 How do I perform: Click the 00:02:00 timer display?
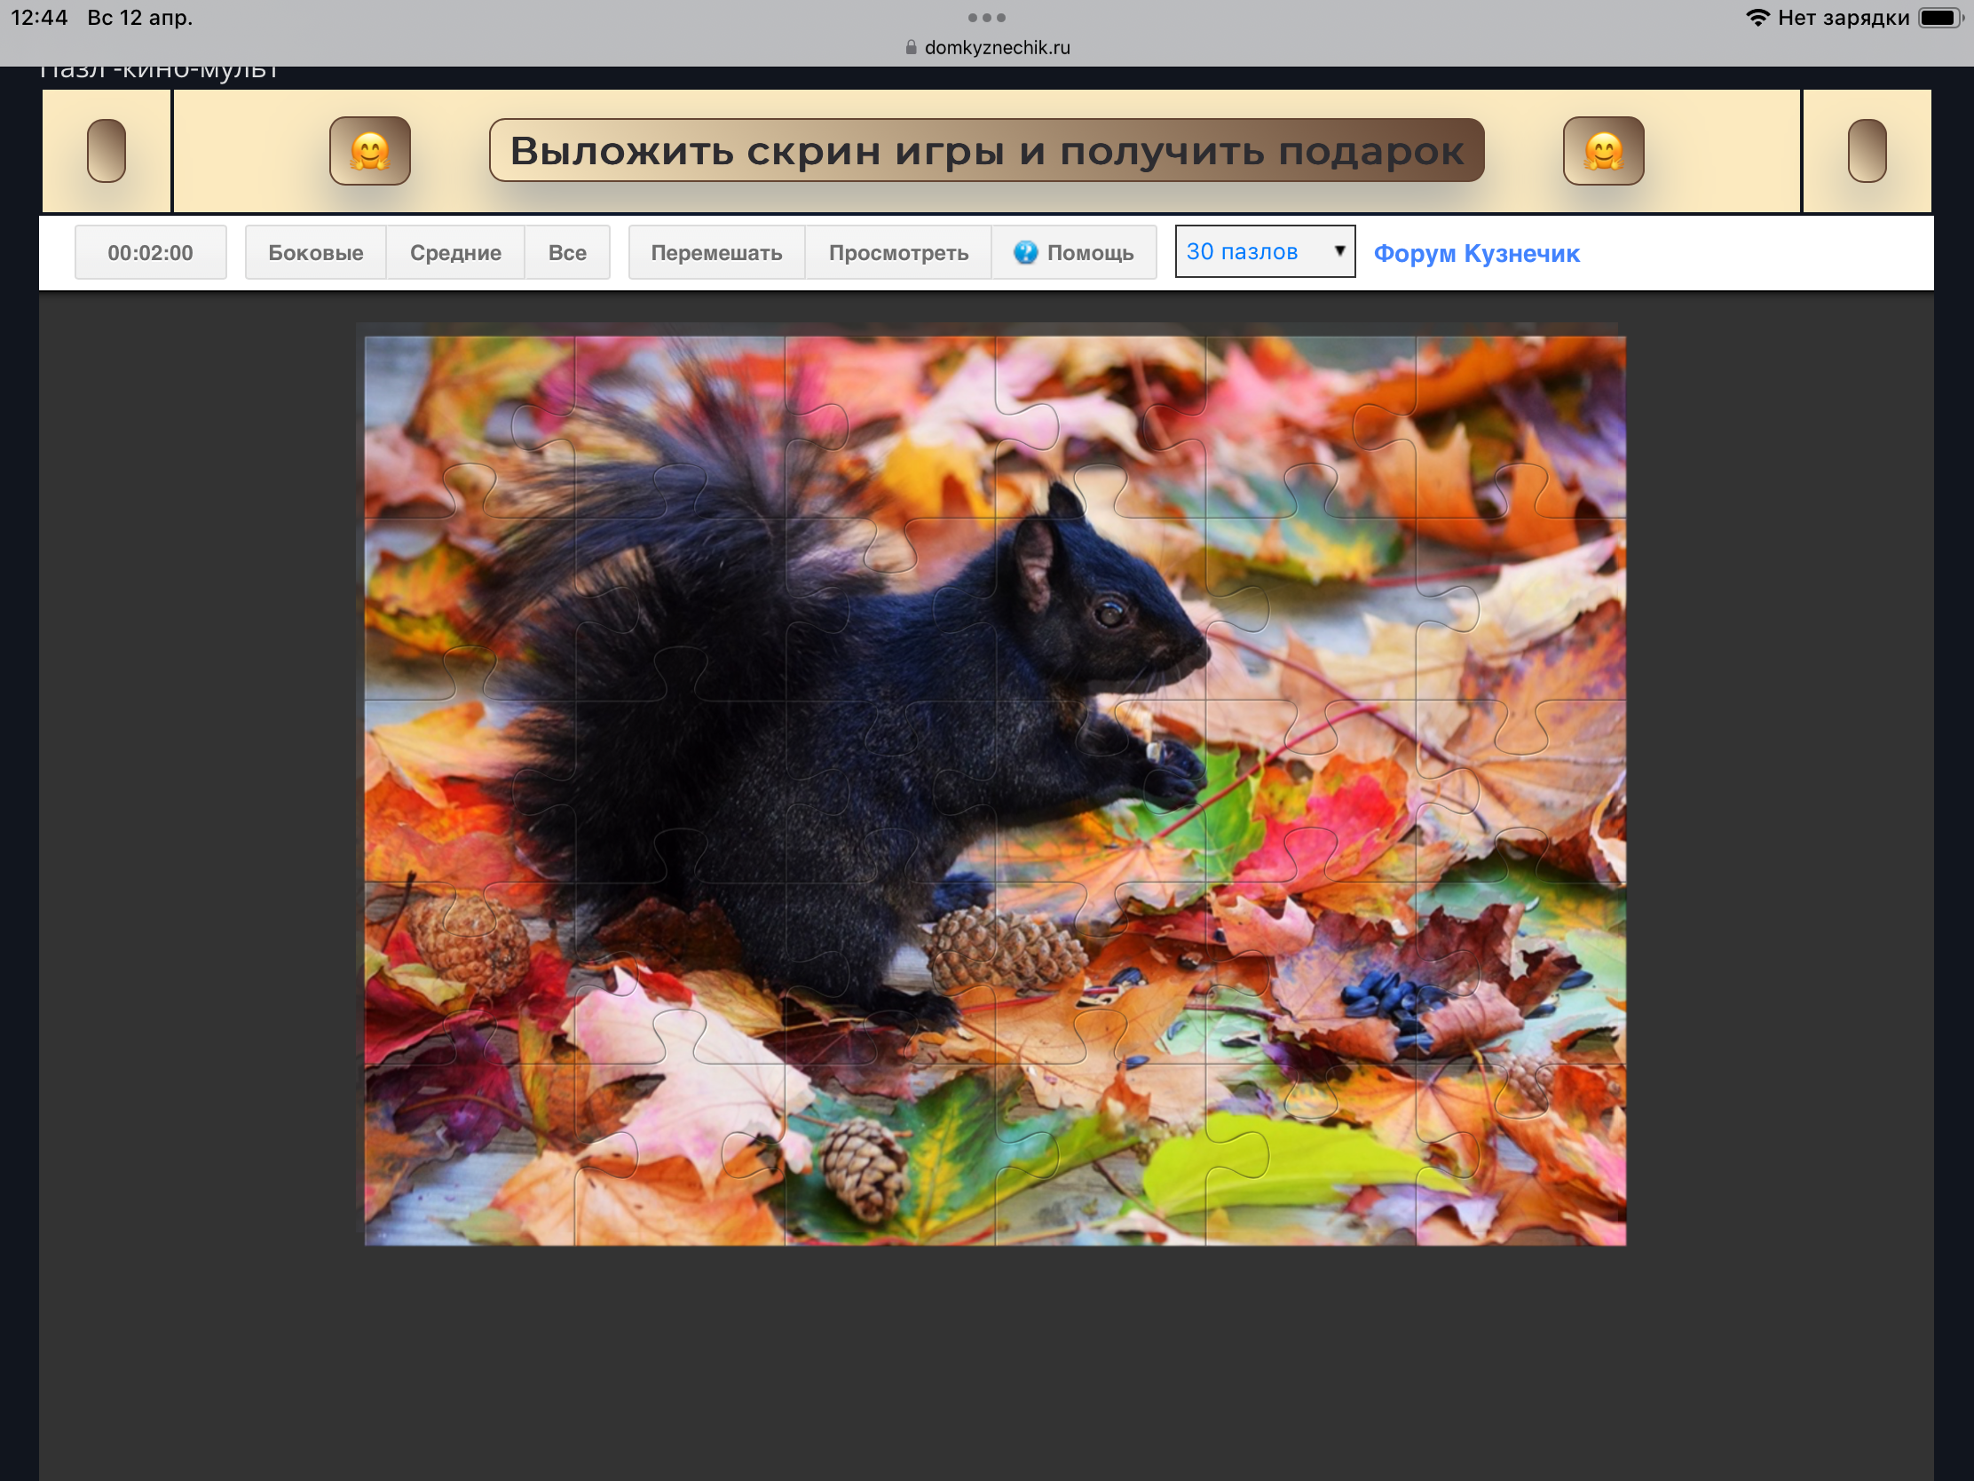[150, 253]
